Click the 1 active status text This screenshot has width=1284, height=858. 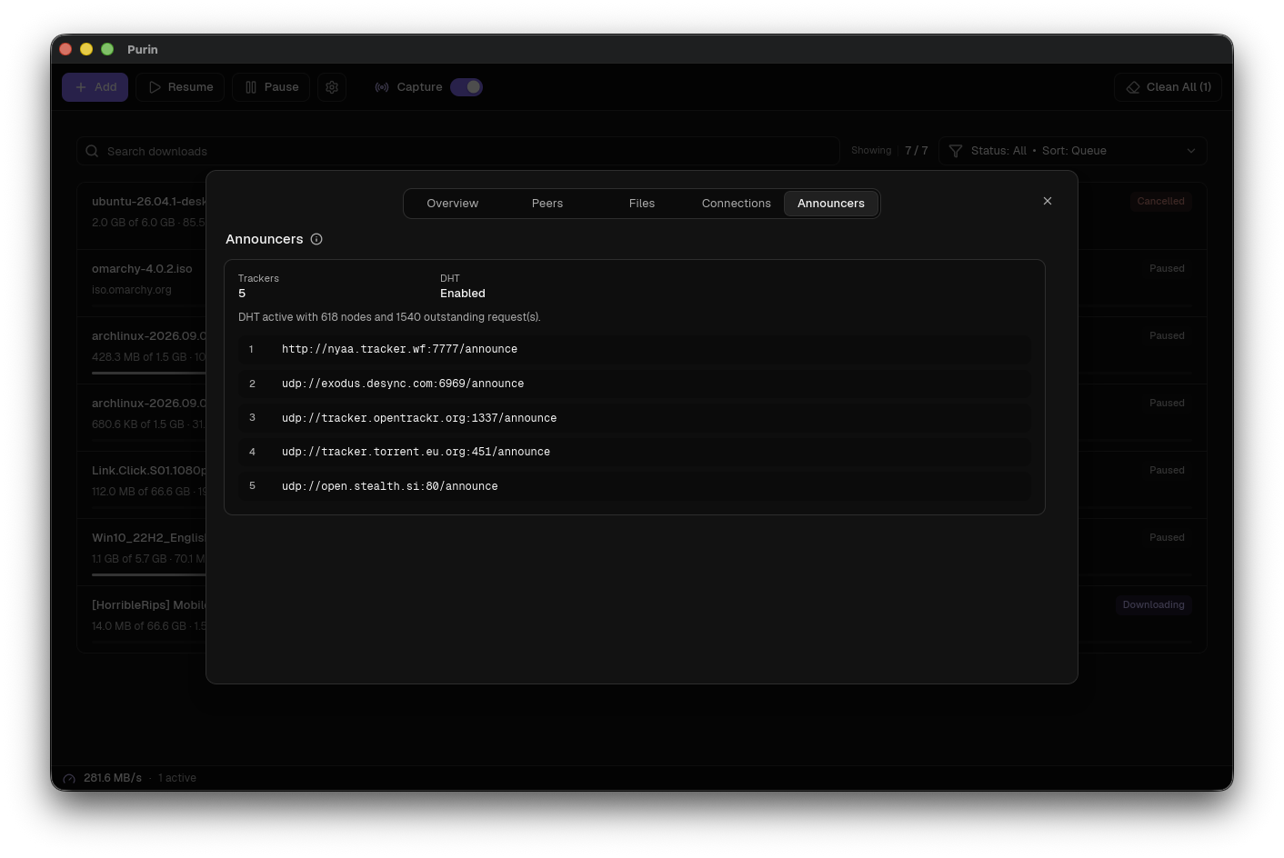pyautogui.click(x=177, y=778)
